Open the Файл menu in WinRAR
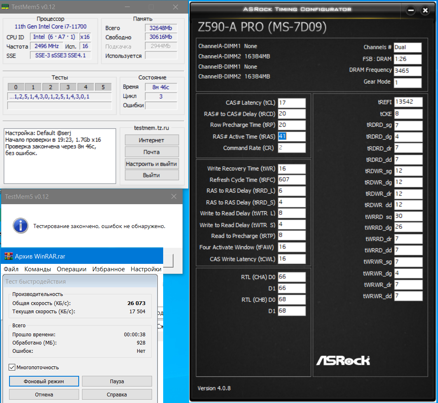Image resolution: width=438 pixels, height=403 pixels. click(11, 269)
